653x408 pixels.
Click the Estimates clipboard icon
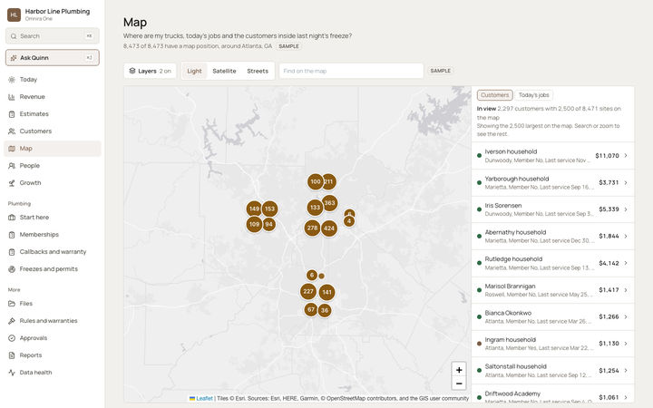point(12,114)
